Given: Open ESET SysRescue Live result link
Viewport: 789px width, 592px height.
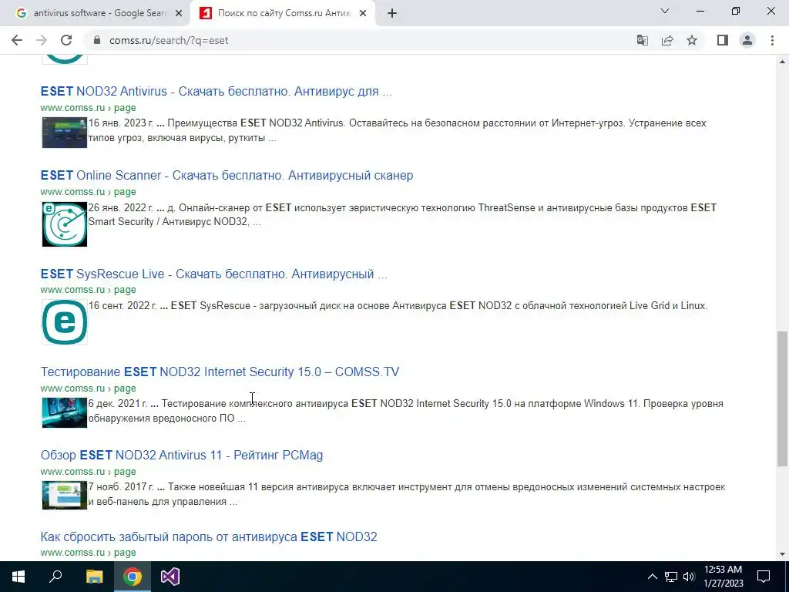Looking at the screenshot, I should tap(214, 274).
